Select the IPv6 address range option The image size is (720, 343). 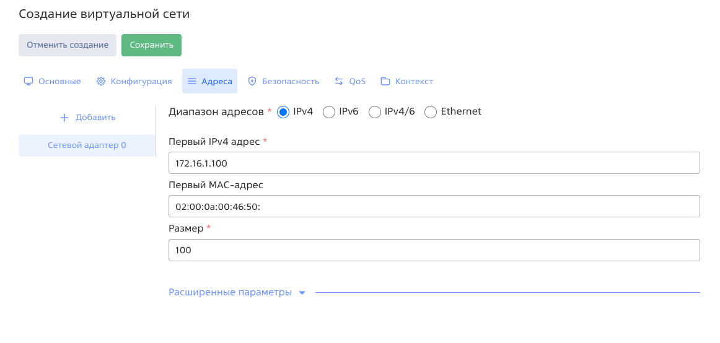coord(329,112)
